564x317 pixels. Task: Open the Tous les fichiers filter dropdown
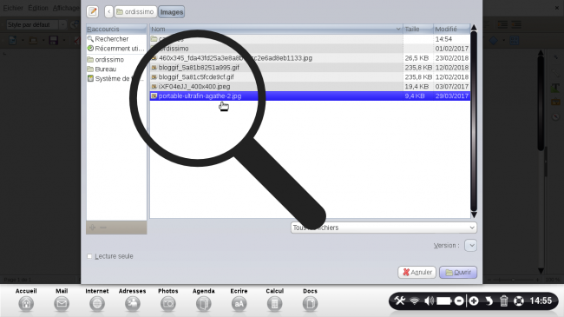[x=384, y=228]
